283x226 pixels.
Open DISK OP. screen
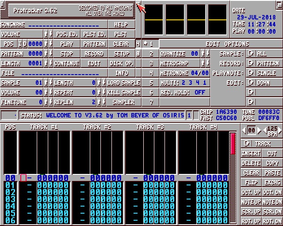[x=122, y=64]
